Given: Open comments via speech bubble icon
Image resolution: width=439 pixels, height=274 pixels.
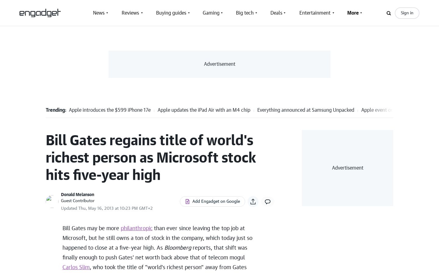Looking at the screenshot, I should tap(268, 202).
